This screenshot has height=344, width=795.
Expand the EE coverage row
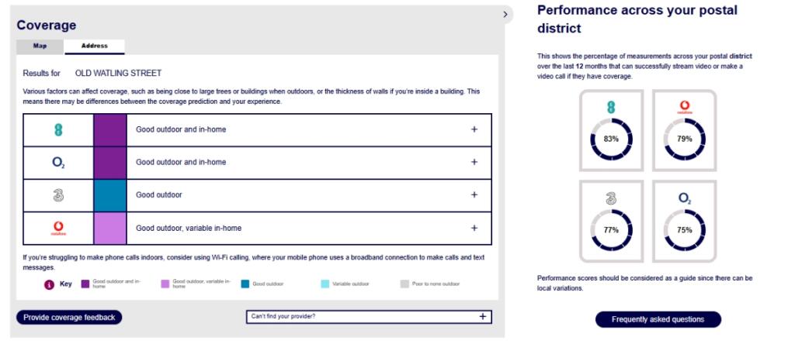474,129
